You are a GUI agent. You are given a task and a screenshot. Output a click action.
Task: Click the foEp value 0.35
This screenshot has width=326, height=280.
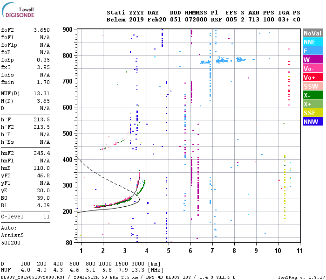[x=43, y=60]
